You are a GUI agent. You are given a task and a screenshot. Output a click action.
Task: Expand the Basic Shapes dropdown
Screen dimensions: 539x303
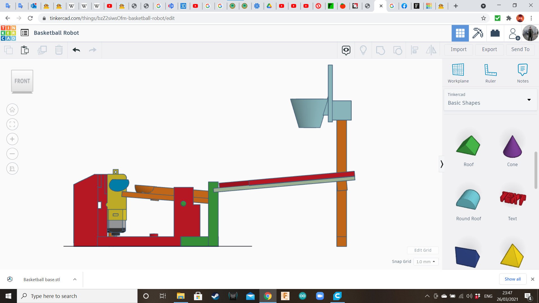529,100
